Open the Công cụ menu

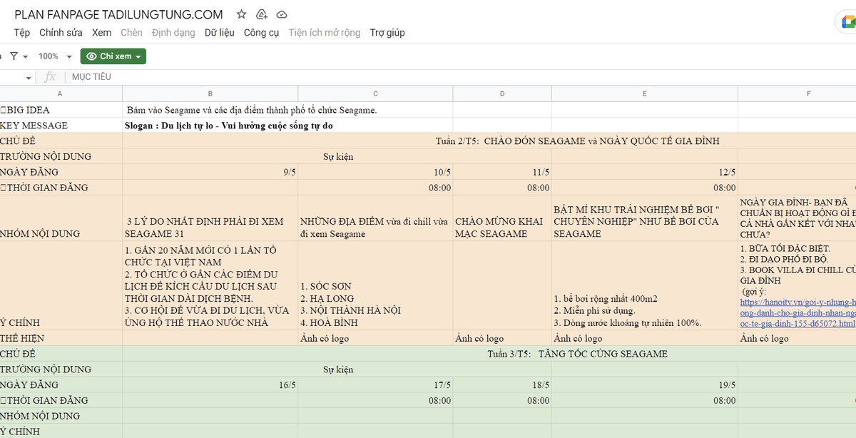[x=261, y=33]
